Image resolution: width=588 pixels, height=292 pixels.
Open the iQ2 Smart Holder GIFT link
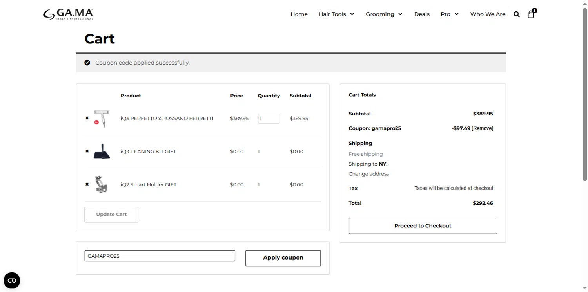(x=149, y=185)
